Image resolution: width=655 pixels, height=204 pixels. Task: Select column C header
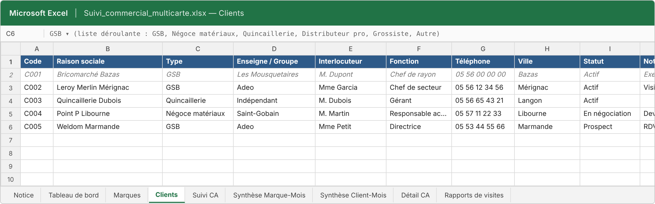198,49
